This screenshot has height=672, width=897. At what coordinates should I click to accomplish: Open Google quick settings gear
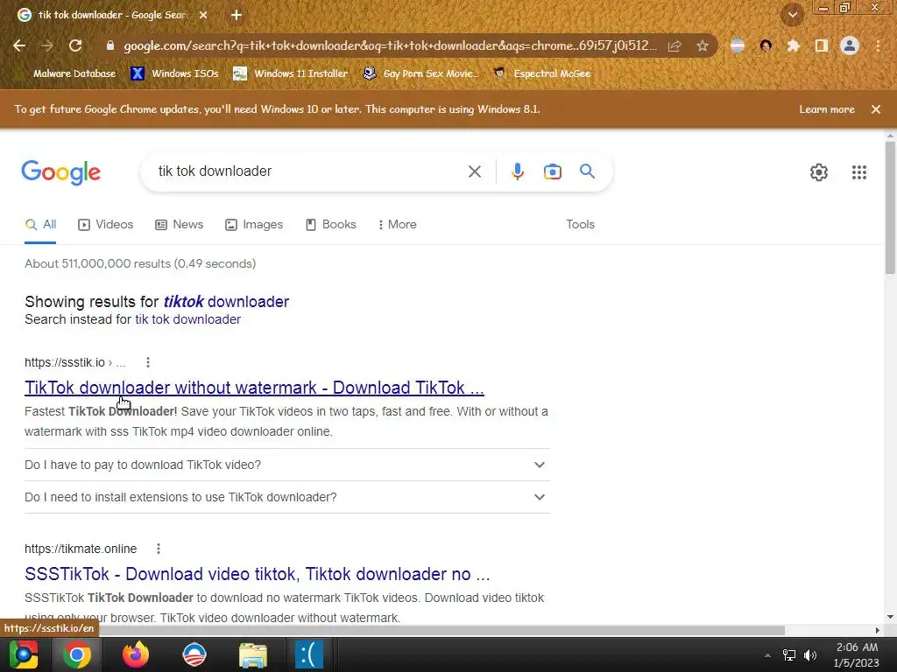coord(819,172)
